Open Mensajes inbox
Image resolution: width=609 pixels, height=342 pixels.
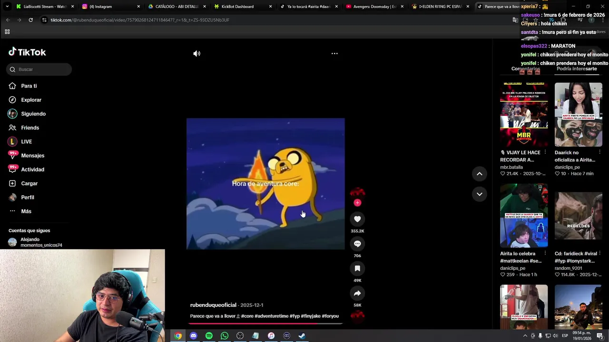coord(32,155)
